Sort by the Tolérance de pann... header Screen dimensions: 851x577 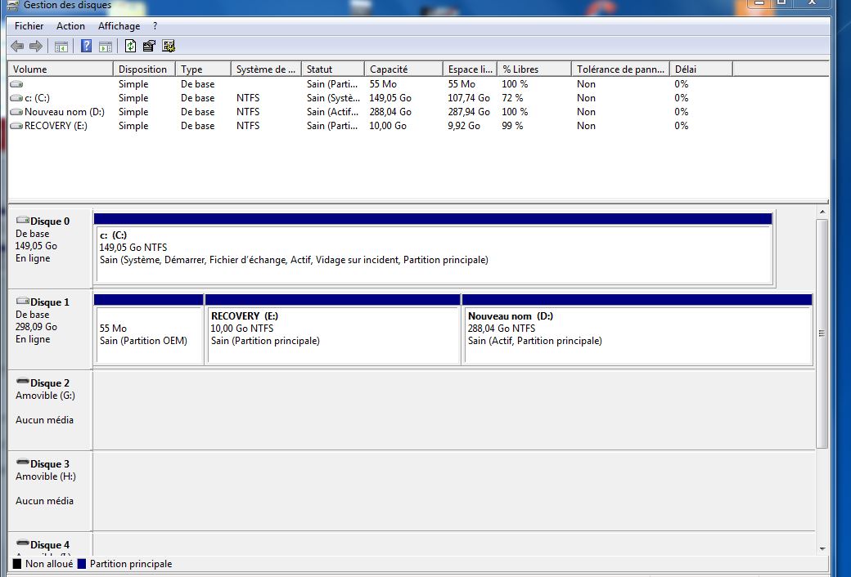[x=620, y=69]
